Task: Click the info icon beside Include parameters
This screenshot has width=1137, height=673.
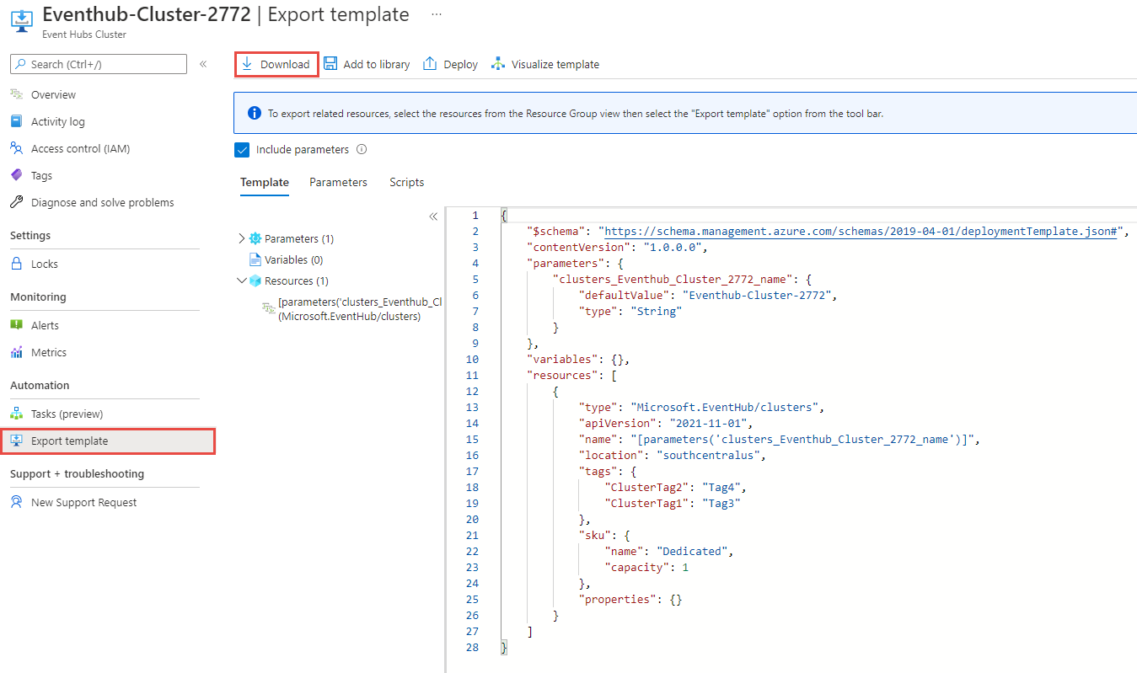Action: (x=362, y=149)
